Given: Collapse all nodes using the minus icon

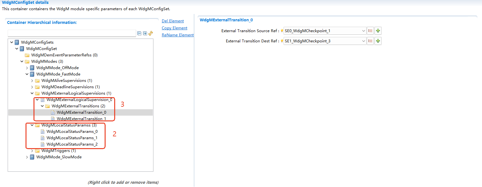Looking at the screenshot, I should [139, 33].
